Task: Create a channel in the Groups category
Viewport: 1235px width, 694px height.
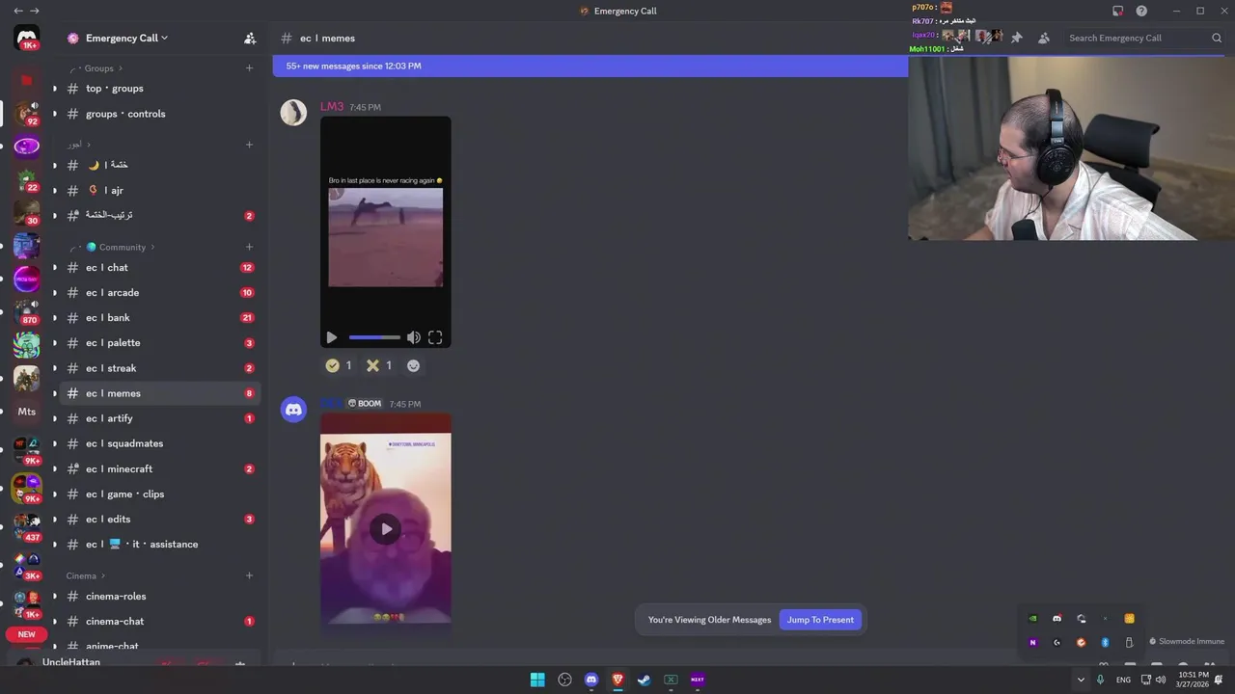Action: [249, 68]
